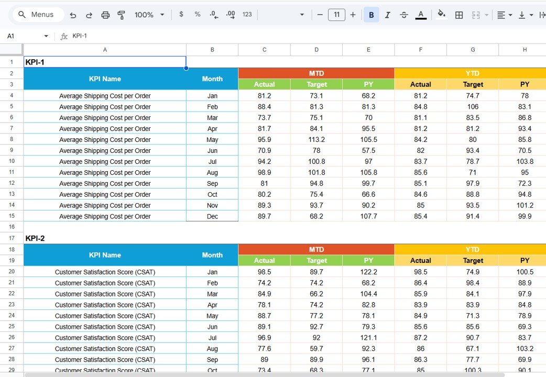This screenshot has width=546, height=377.
Task: Open the 123 number format menu
Action: click(x=246, y=15)
